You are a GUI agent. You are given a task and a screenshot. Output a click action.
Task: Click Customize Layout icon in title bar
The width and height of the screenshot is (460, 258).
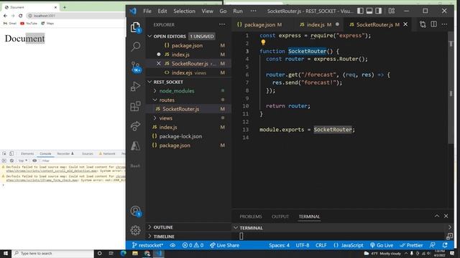[391, 11]
